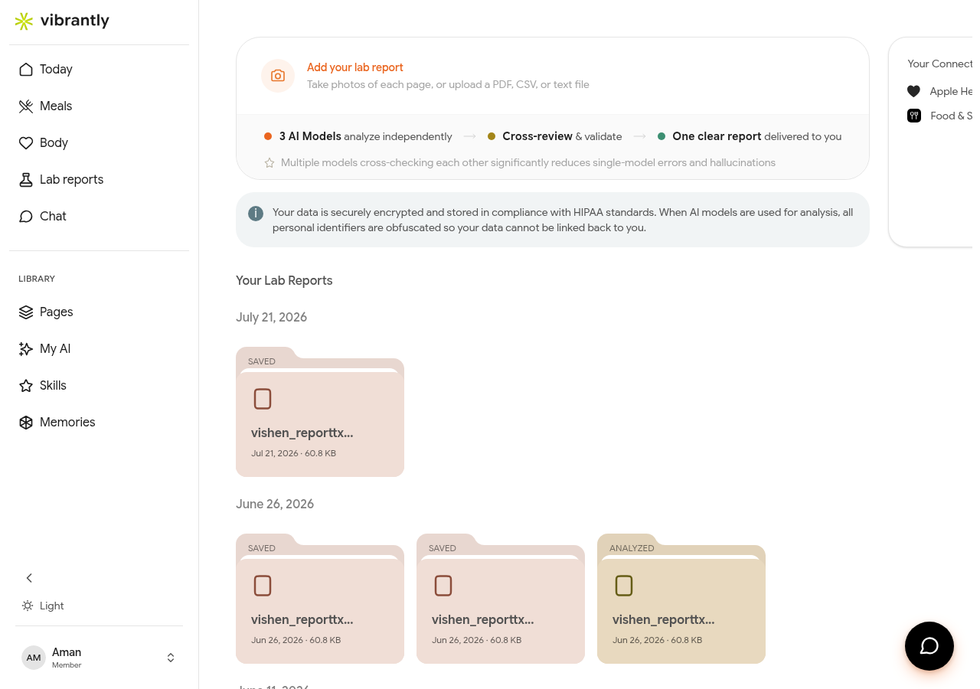Viewport: 980px width, 689px height.
Task: Click the Today home icon
Action: click(26, 69)
